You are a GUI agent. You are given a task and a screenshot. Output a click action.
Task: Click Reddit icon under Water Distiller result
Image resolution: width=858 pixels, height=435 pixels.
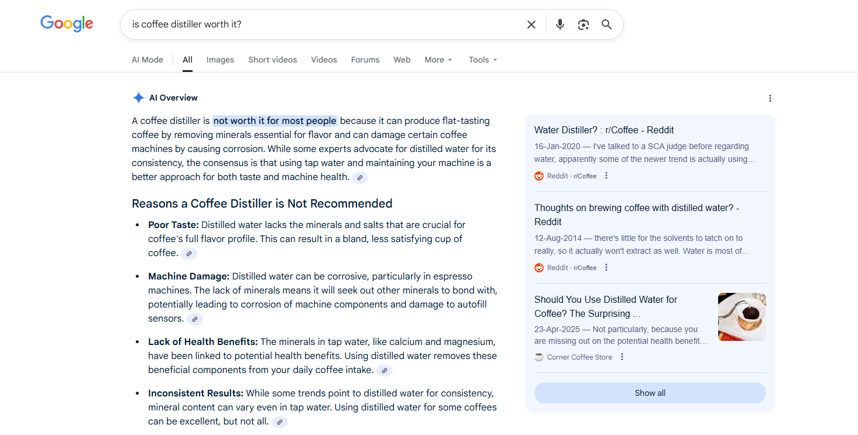coord(539,176)
